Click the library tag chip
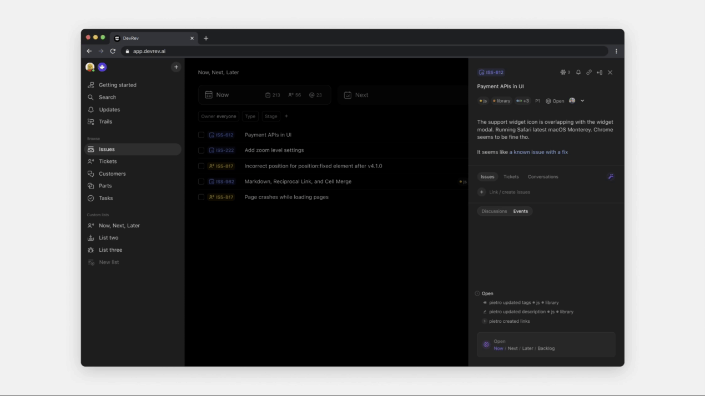Viewport: 705px width, 396px height. pos(501,101)
